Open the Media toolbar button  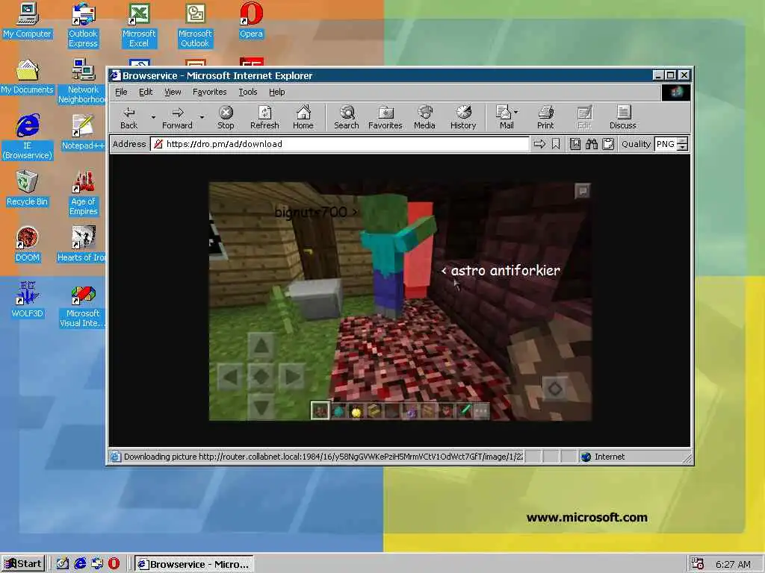[x=424, y=117]
